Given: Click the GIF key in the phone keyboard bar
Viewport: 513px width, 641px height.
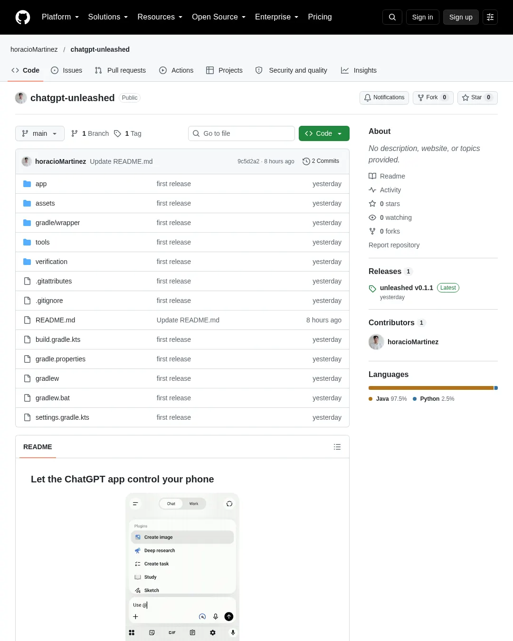Looking at the screenshot, I should pos(172,632).
